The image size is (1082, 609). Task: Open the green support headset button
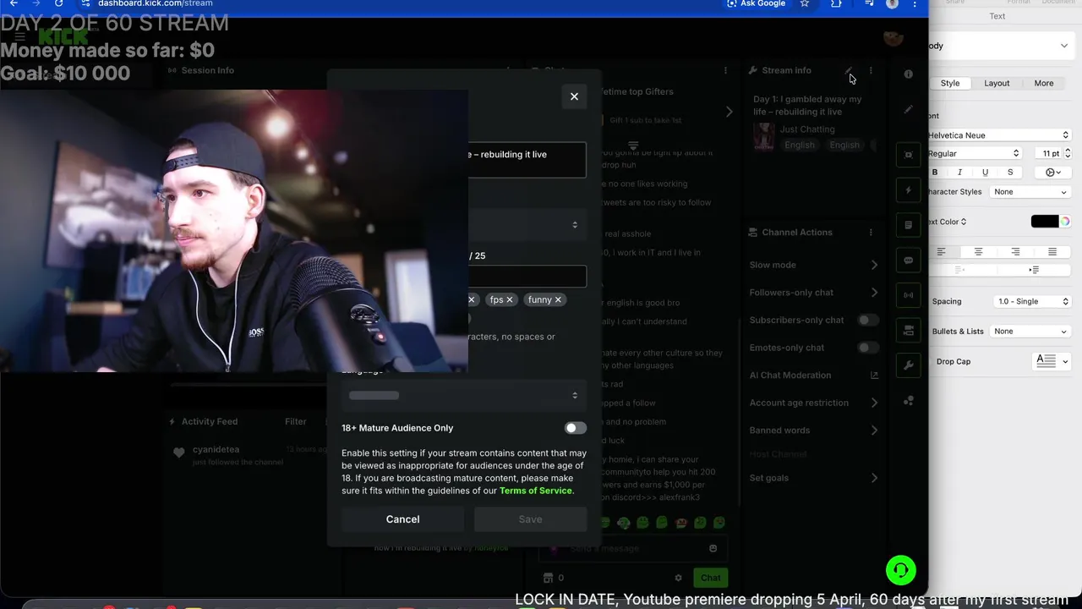tap(901, 570)
